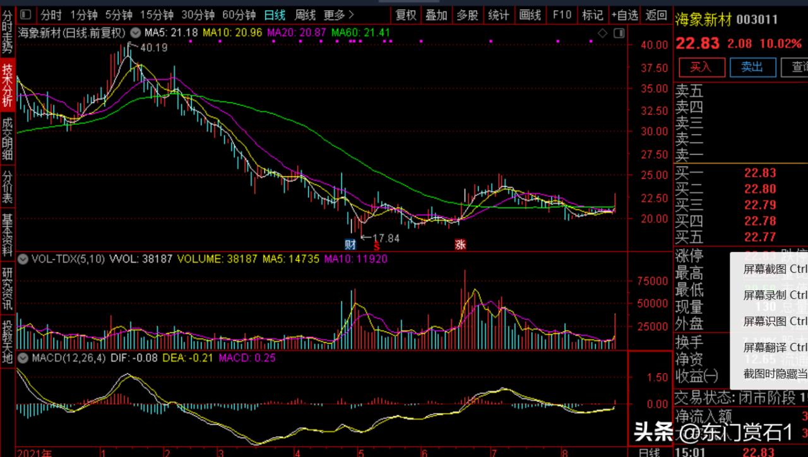808x457 pixels.
Task: Open the 基本资料 sidebar tab
Action: coord(7,234)
